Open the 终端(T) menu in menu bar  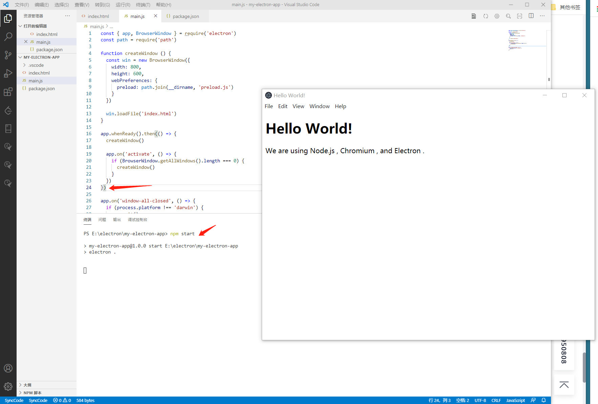pos(143,5)
